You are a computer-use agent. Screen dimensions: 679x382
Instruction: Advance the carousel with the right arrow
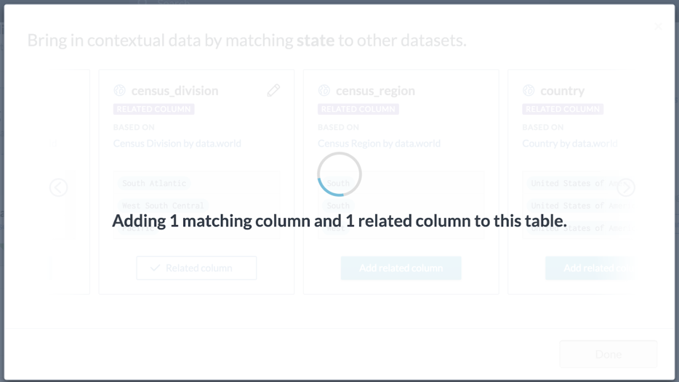pyautogui.click(x=626, y=187)
